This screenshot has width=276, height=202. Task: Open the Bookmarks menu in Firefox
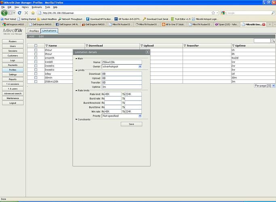[x=36, y=7]
